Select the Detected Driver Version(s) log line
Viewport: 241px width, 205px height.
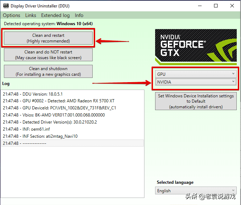pos(72,122)
